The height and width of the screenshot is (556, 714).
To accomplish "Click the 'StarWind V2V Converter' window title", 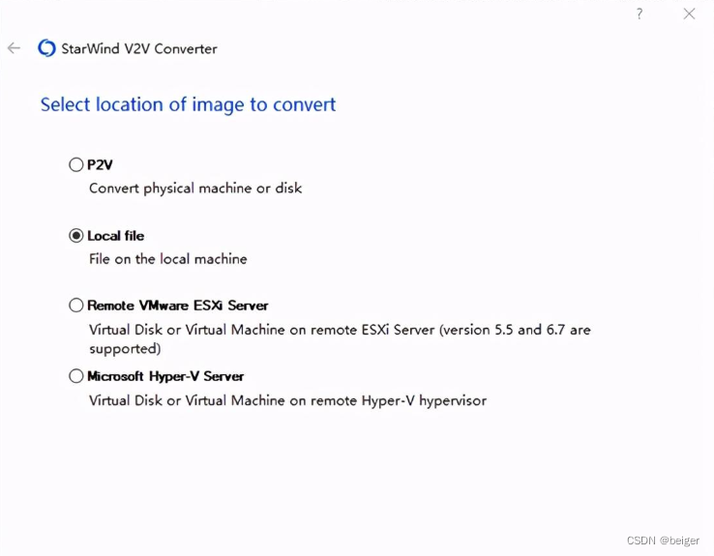I will pyautogui.click(x=139, y=48).
